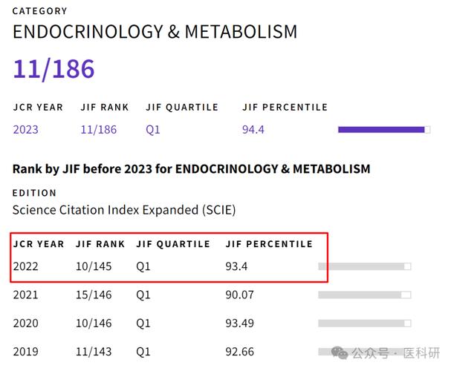Screen dimensions: 454x371
Task: Select the 2021 year row
Action: [212, 295]
